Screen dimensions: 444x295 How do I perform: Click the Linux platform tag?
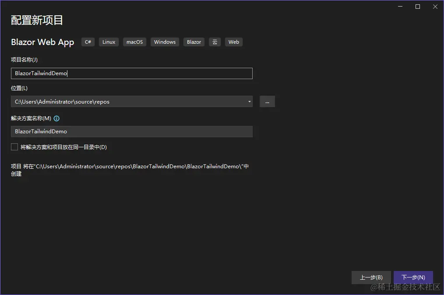(109, 42)
